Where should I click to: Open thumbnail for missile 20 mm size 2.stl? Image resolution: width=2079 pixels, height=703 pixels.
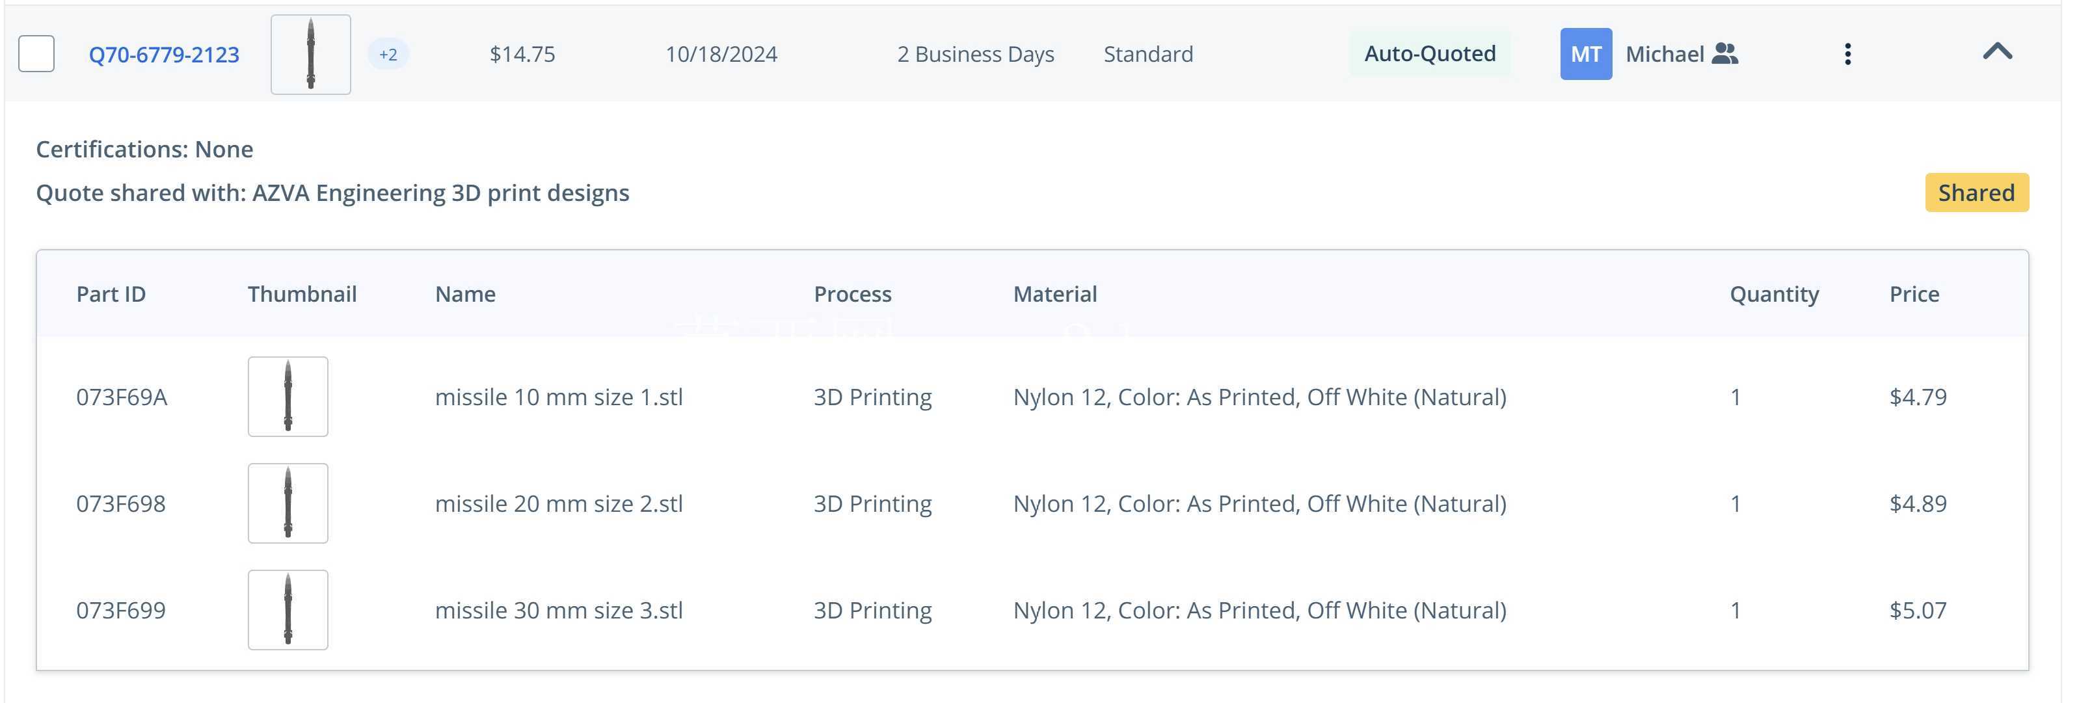[x=288, y=503]
